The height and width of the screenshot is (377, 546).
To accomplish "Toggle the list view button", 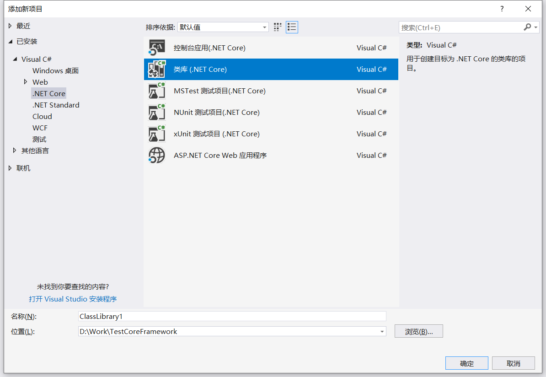I will pyautogui.click(x=292, y=27).
